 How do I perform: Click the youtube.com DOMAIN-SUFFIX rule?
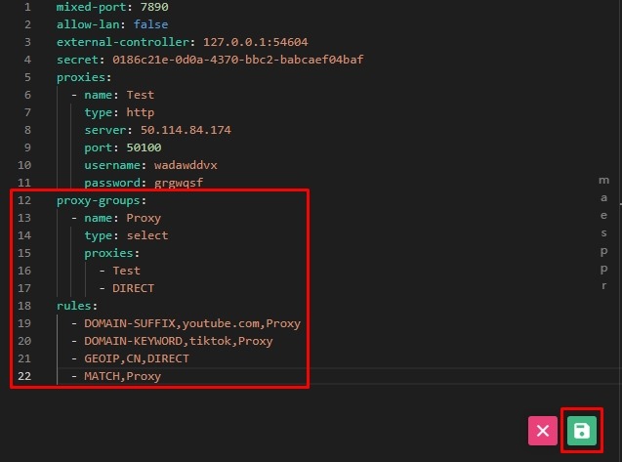[x=192, y=323]
